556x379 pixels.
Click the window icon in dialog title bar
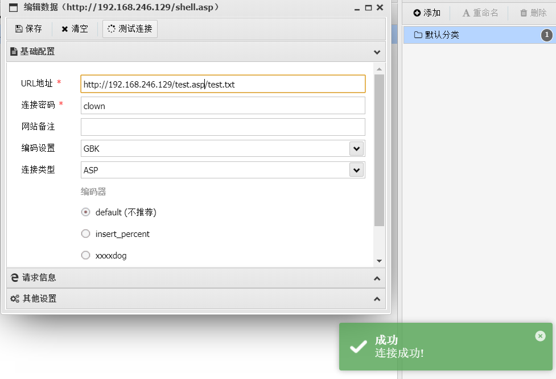(x=13, y=7)
